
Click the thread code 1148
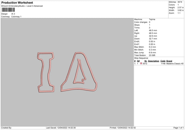pos(163,63)
